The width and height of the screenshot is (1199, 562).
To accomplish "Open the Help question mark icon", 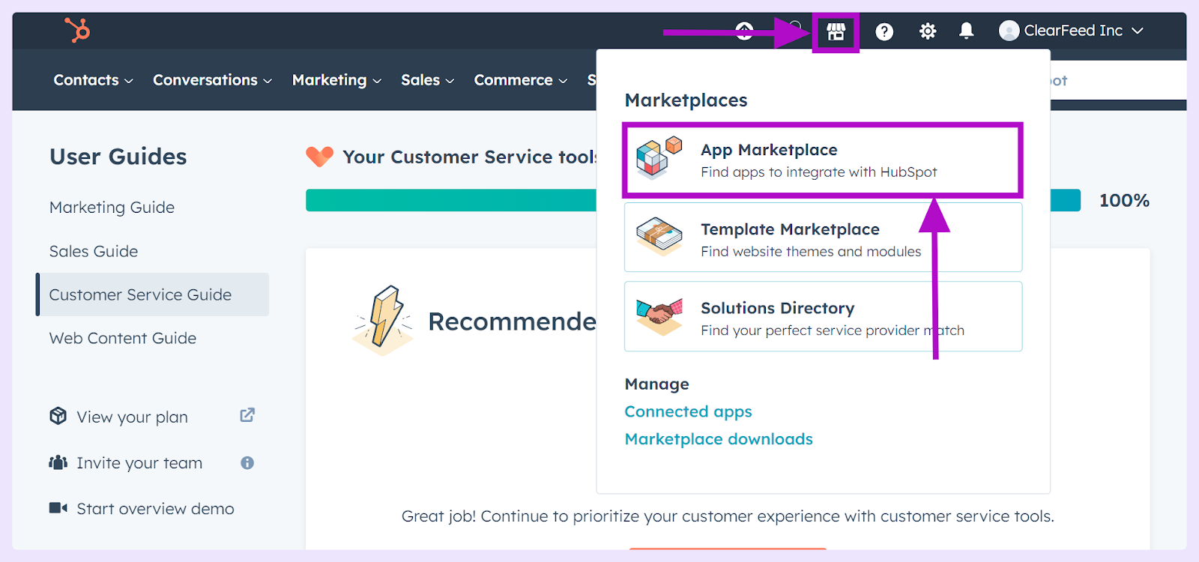I will 884,31.
